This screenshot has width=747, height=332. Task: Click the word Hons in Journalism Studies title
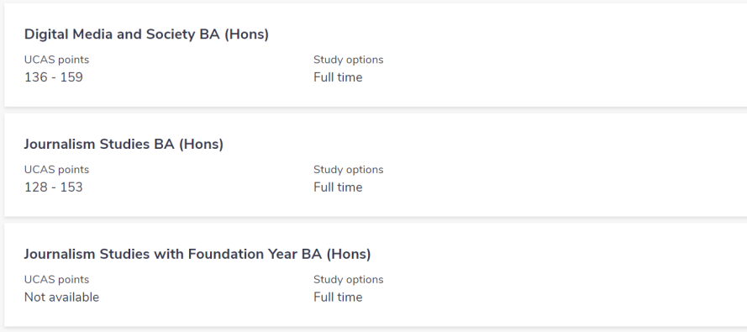tap(201, 144)
